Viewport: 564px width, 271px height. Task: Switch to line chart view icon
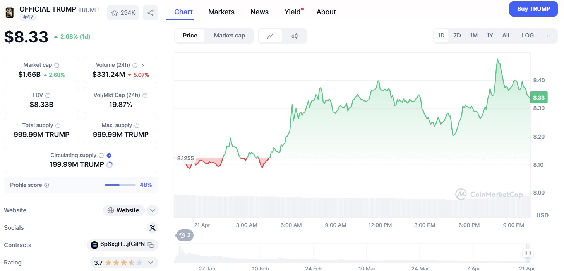(270, 36)
